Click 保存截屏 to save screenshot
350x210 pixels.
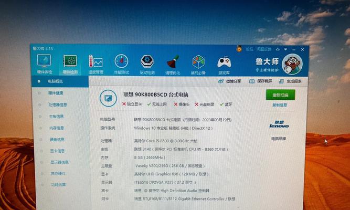(261, 81)
